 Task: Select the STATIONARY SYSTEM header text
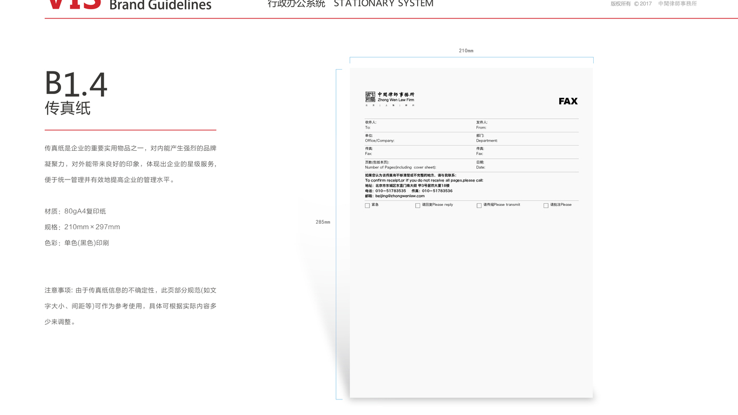point(384,4)
